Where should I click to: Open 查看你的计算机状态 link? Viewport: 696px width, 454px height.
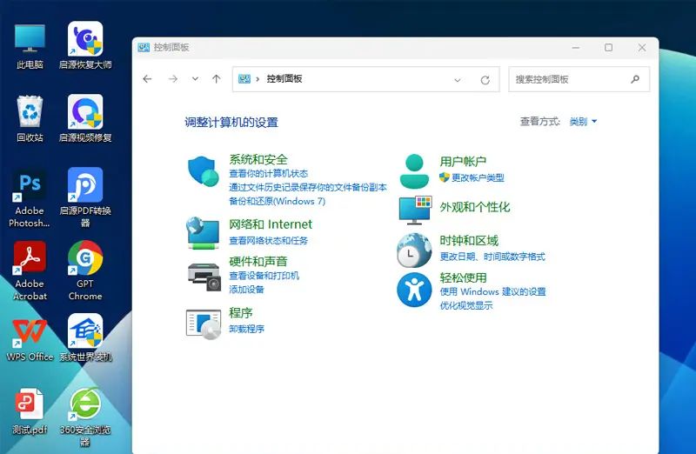coord(269,174)
